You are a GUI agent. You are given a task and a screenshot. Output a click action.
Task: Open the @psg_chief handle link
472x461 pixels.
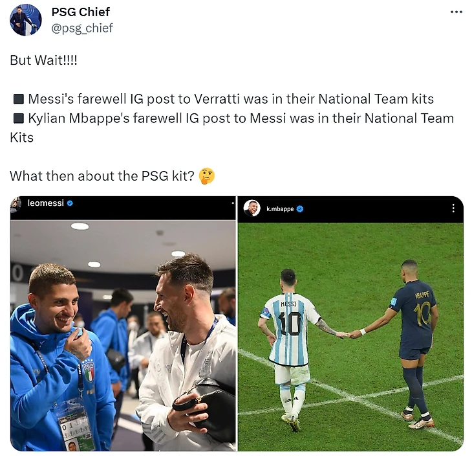pos(82,28)
